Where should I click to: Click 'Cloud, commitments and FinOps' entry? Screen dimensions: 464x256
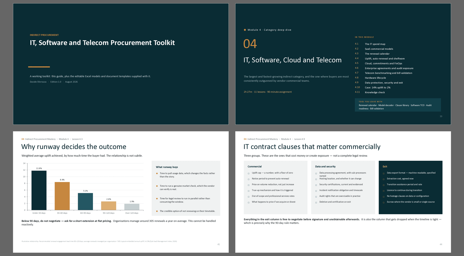click(x=383, y=64)
